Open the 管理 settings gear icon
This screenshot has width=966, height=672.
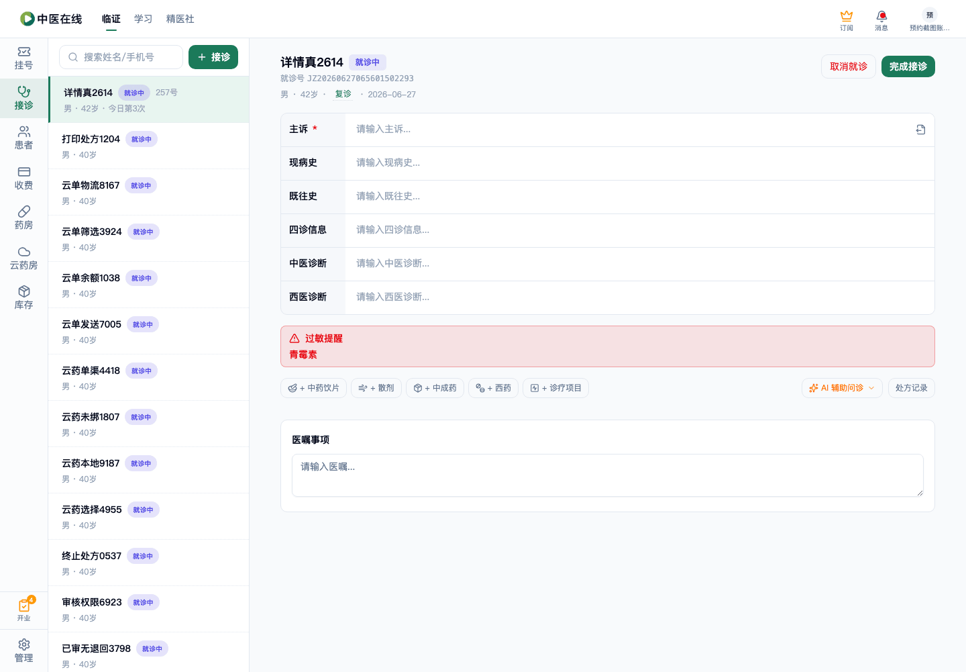(23, 651)
